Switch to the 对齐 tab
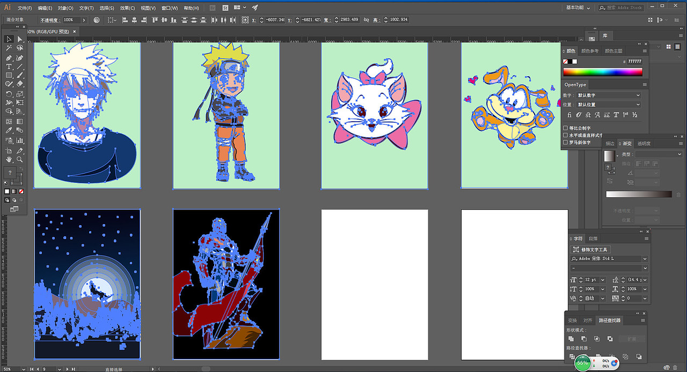The height and width of the screenshot is (372, 687). pos(588,321)
